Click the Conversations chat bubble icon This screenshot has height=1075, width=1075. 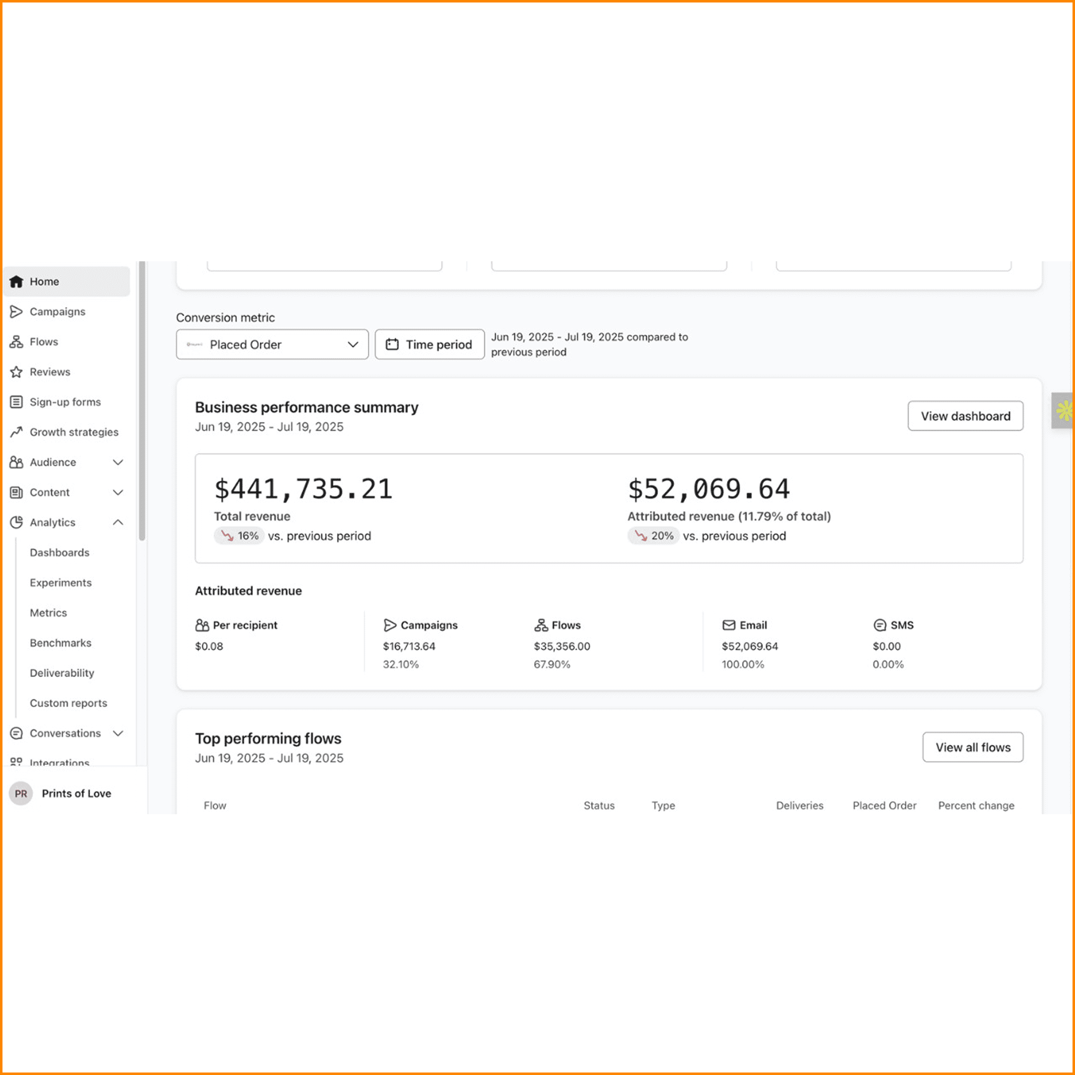(16, 734)
